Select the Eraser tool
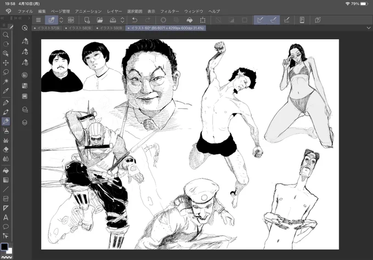 (x=5, y=149)
